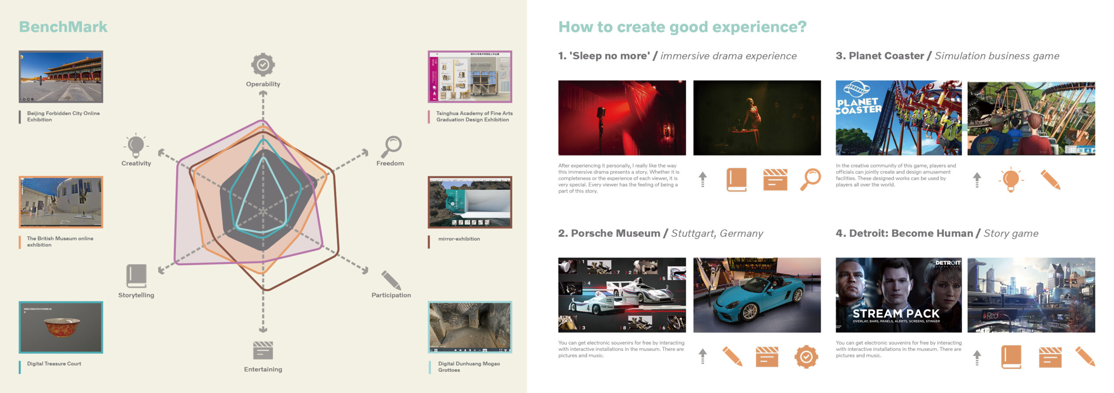
Task: Click the '2. Porsche Museum' section title
Action: point(609,233)
